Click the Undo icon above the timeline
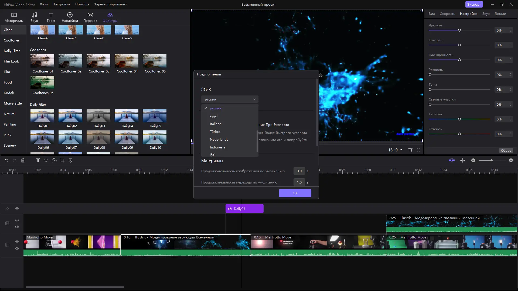Image resolution: width=518 pixels, height=291 pixels. coord(6,160)
